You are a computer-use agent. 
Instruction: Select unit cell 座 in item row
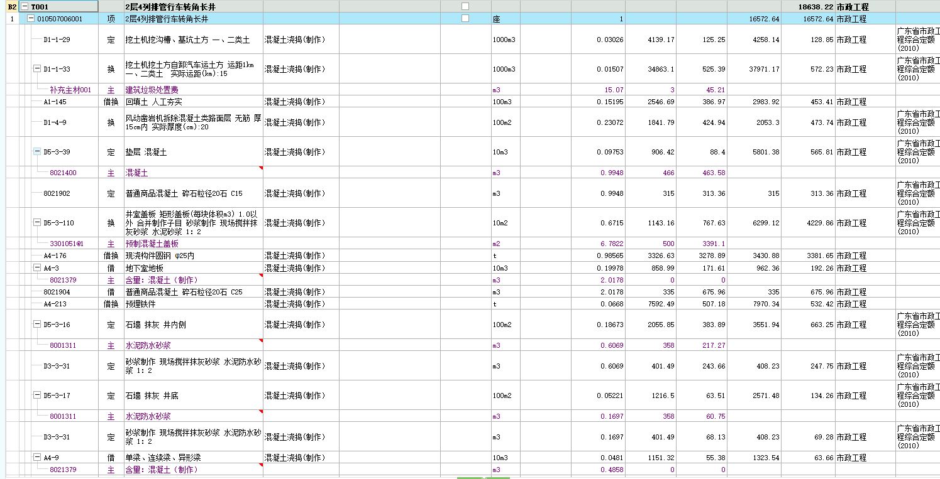coord(497,19)
